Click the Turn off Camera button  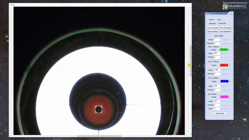[x=225, y=28]
